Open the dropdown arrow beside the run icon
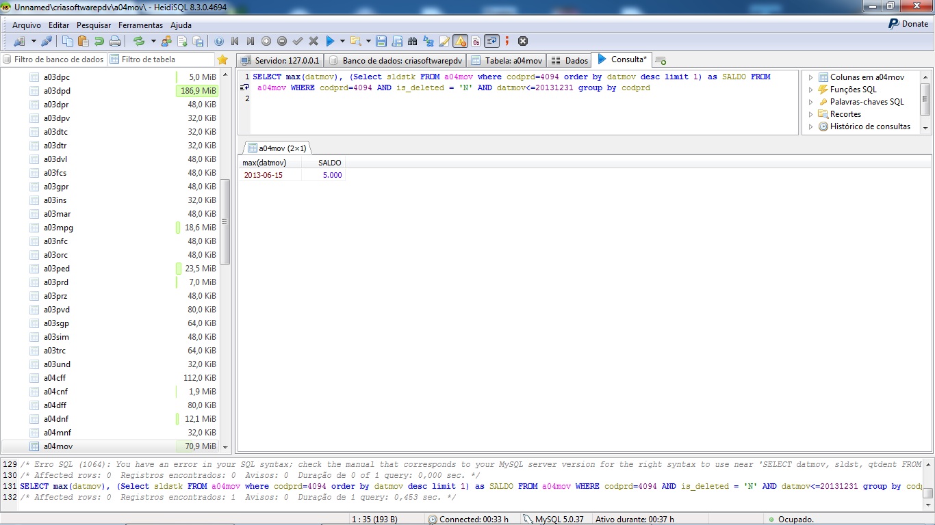935x525 pixels. pos(342,41)
